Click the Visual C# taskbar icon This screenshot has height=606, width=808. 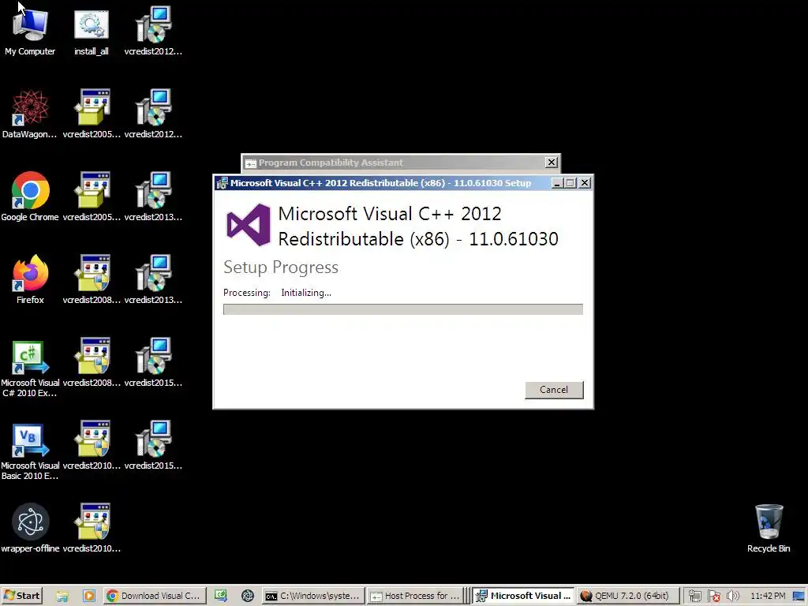click(221, 596)
